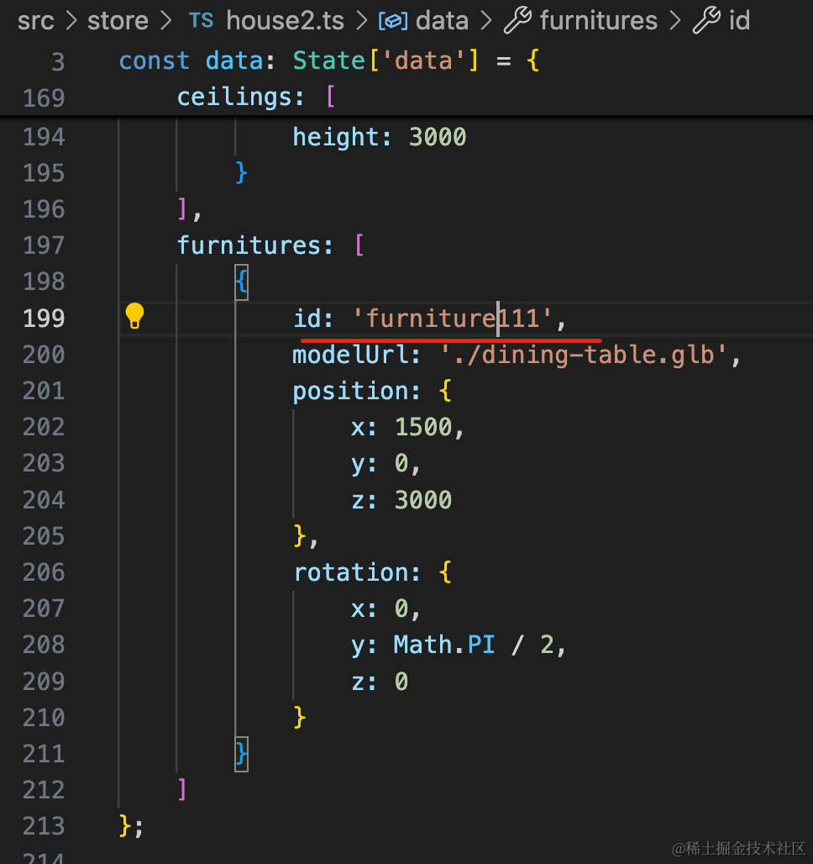Open the src breadcrumb folder
The width and height of the screenshot is (813, 864).
coord(36,22)
